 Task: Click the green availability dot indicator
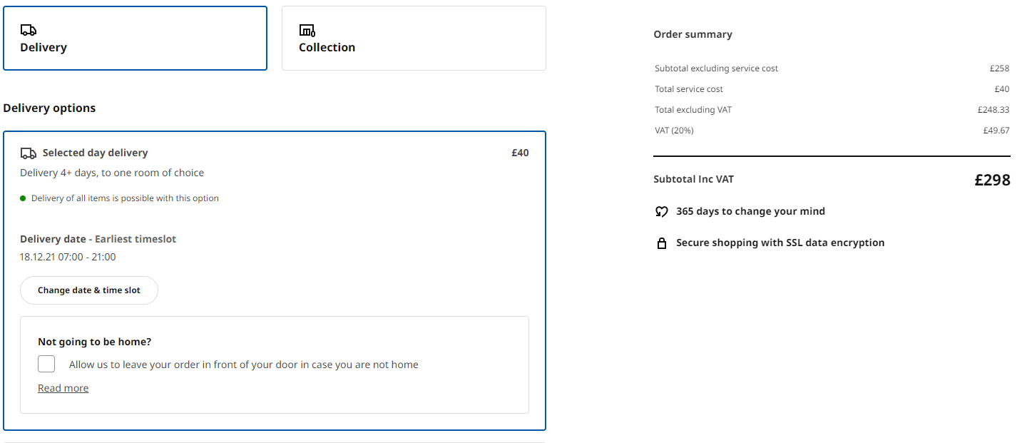tap(24, 198)
